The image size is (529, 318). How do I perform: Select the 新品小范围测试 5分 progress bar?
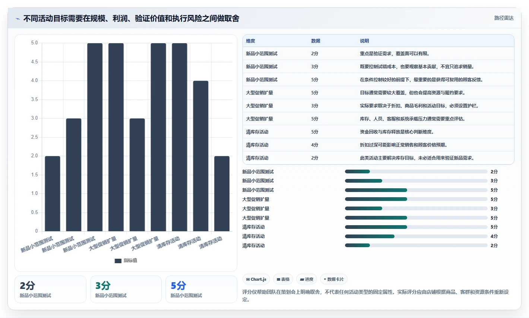pyautogui.click(x=416, y=190)
